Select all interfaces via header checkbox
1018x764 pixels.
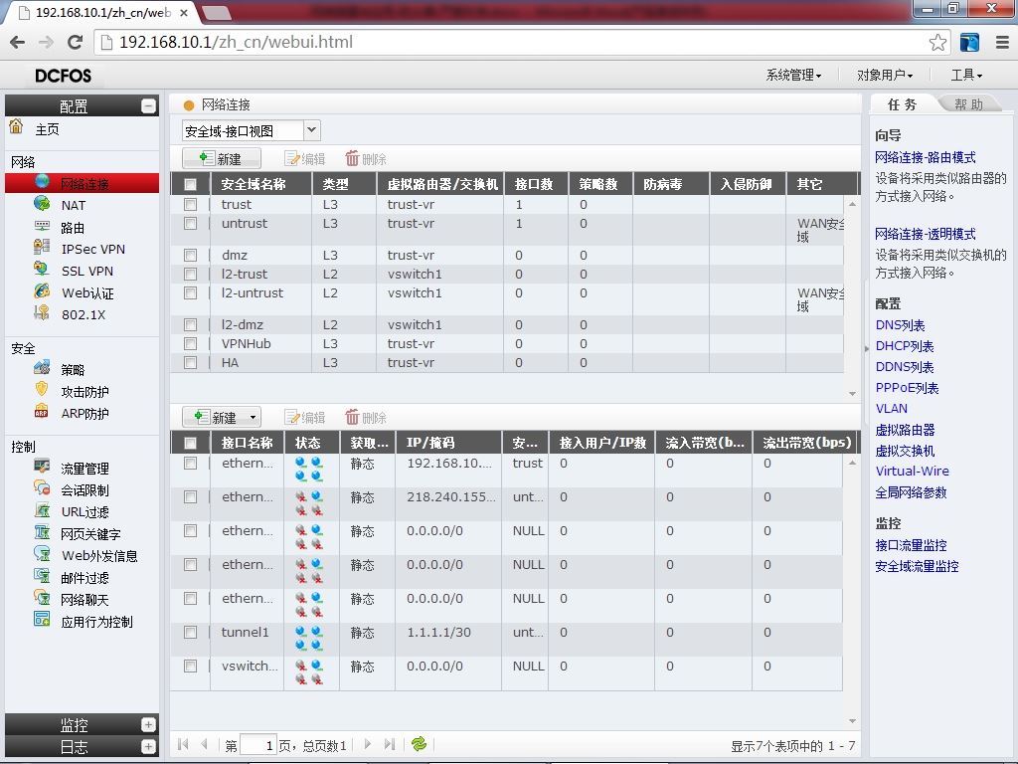[x=190, y=443]
